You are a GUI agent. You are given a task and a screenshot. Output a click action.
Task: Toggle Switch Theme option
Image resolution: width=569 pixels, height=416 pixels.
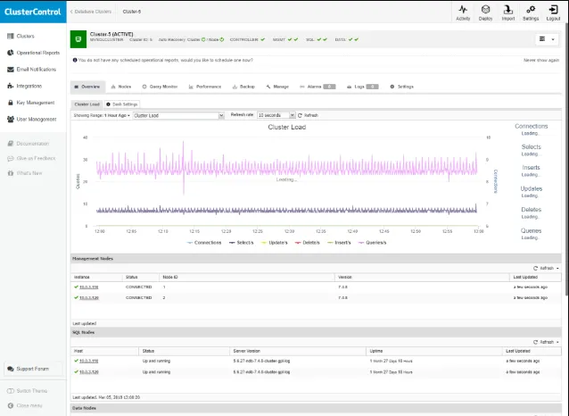(28, 391)
